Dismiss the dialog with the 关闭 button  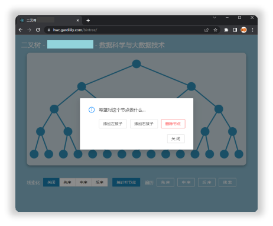[x=176, y=139]
